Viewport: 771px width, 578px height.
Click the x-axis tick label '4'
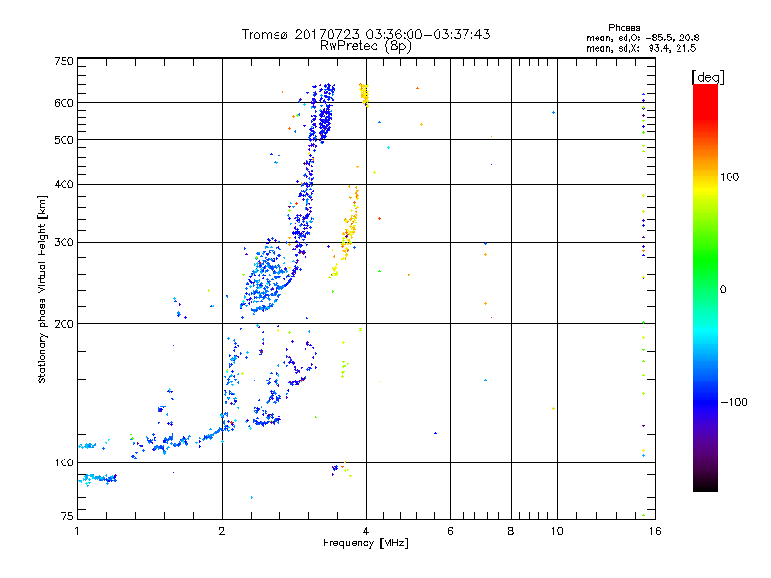coord(366,531)
